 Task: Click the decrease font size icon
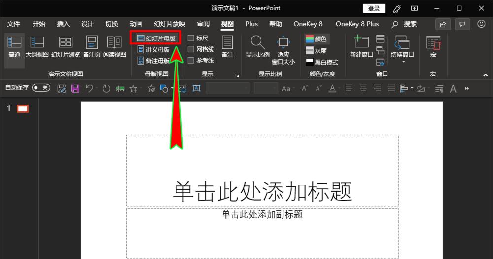pos(319,88)
